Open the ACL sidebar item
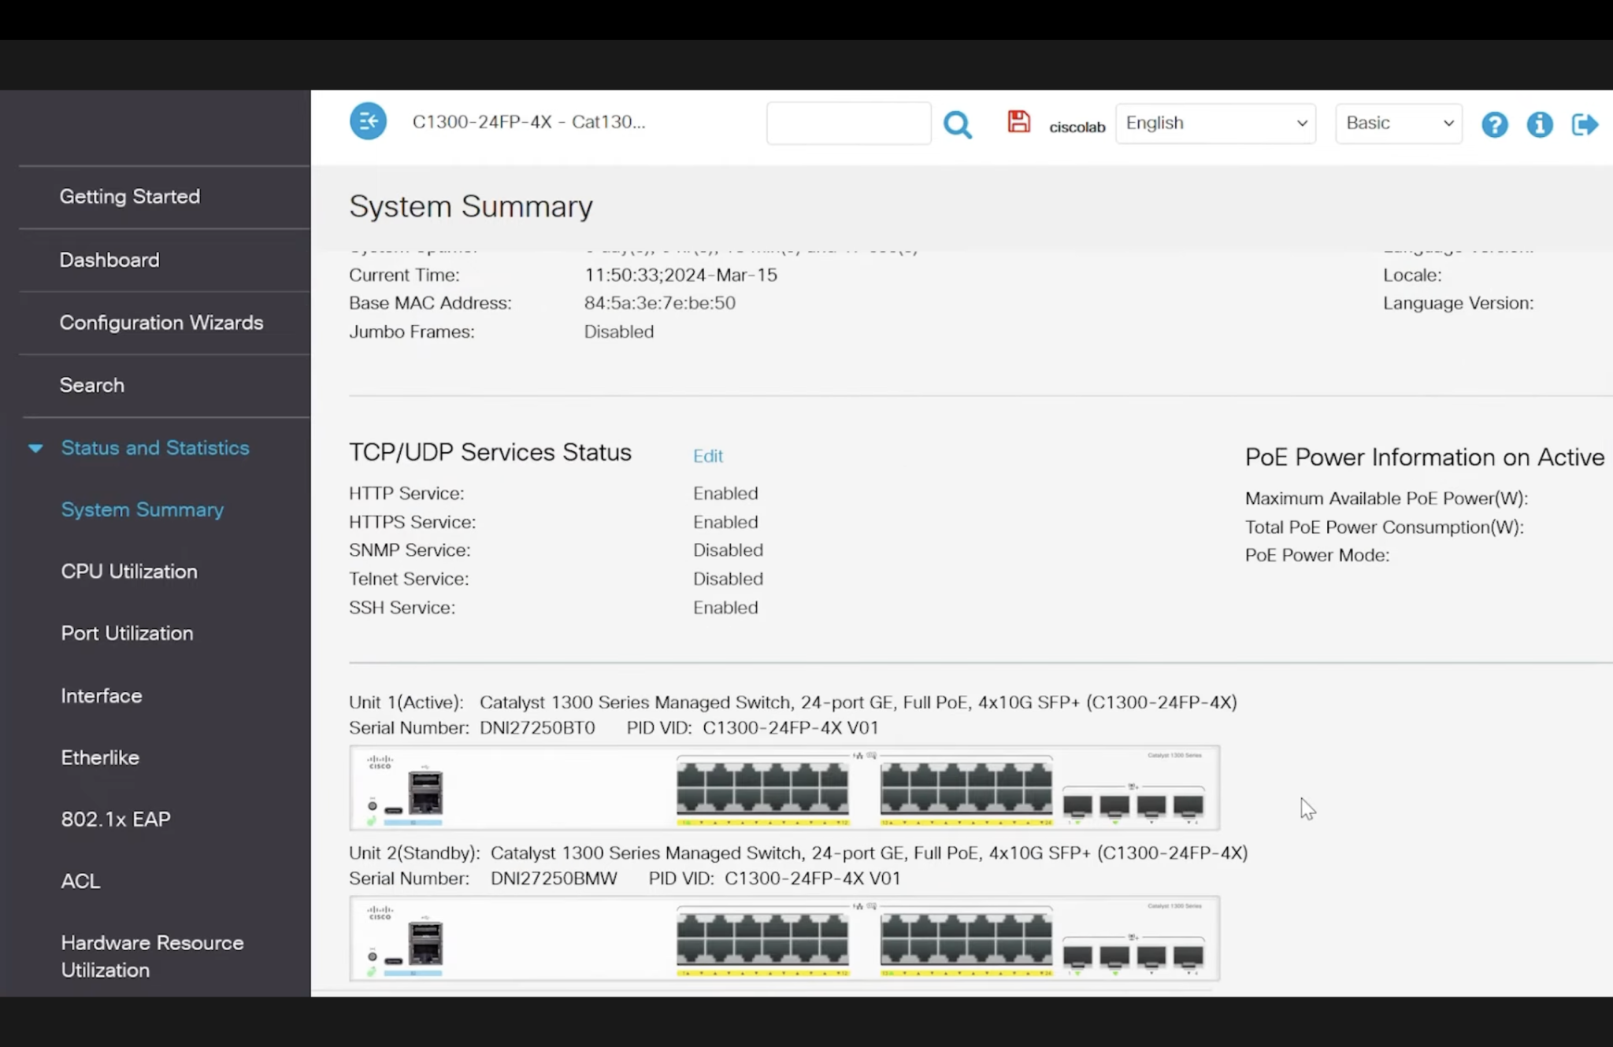1613x1047 pixels. point(80,881)
